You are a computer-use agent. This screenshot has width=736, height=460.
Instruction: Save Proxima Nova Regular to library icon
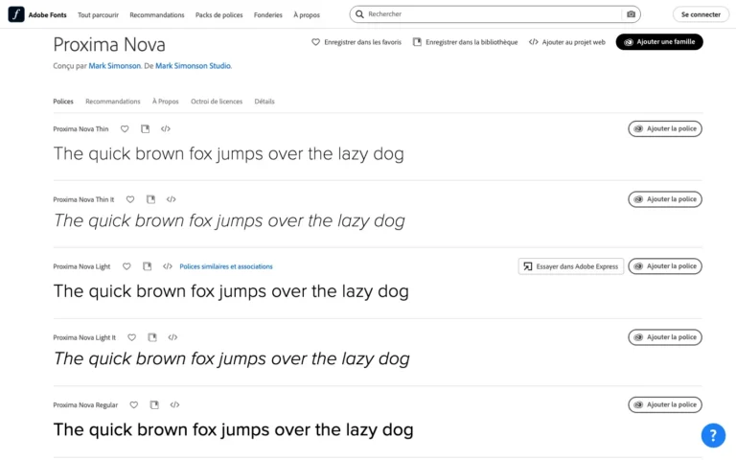tap(154, 405)
